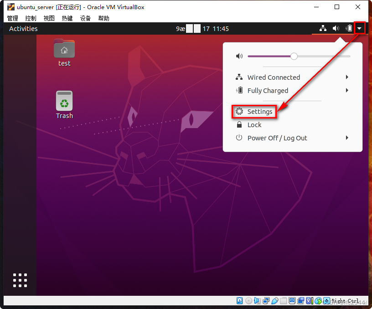Click the Settings gear icon in menu
372x309 pixels.
tap(239, 111)
